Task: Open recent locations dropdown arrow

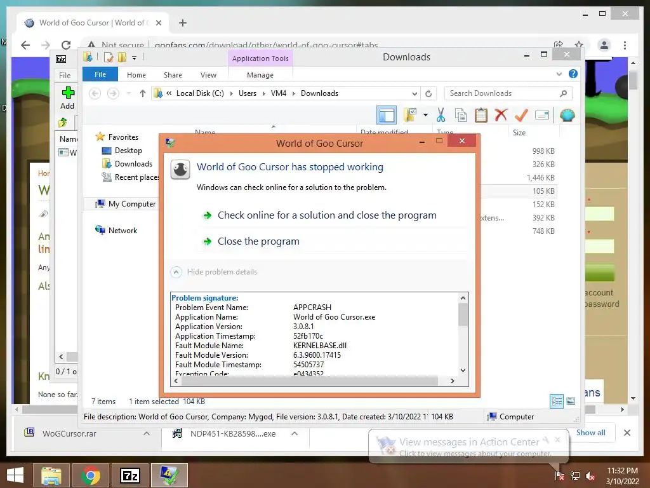Action: 128,93
